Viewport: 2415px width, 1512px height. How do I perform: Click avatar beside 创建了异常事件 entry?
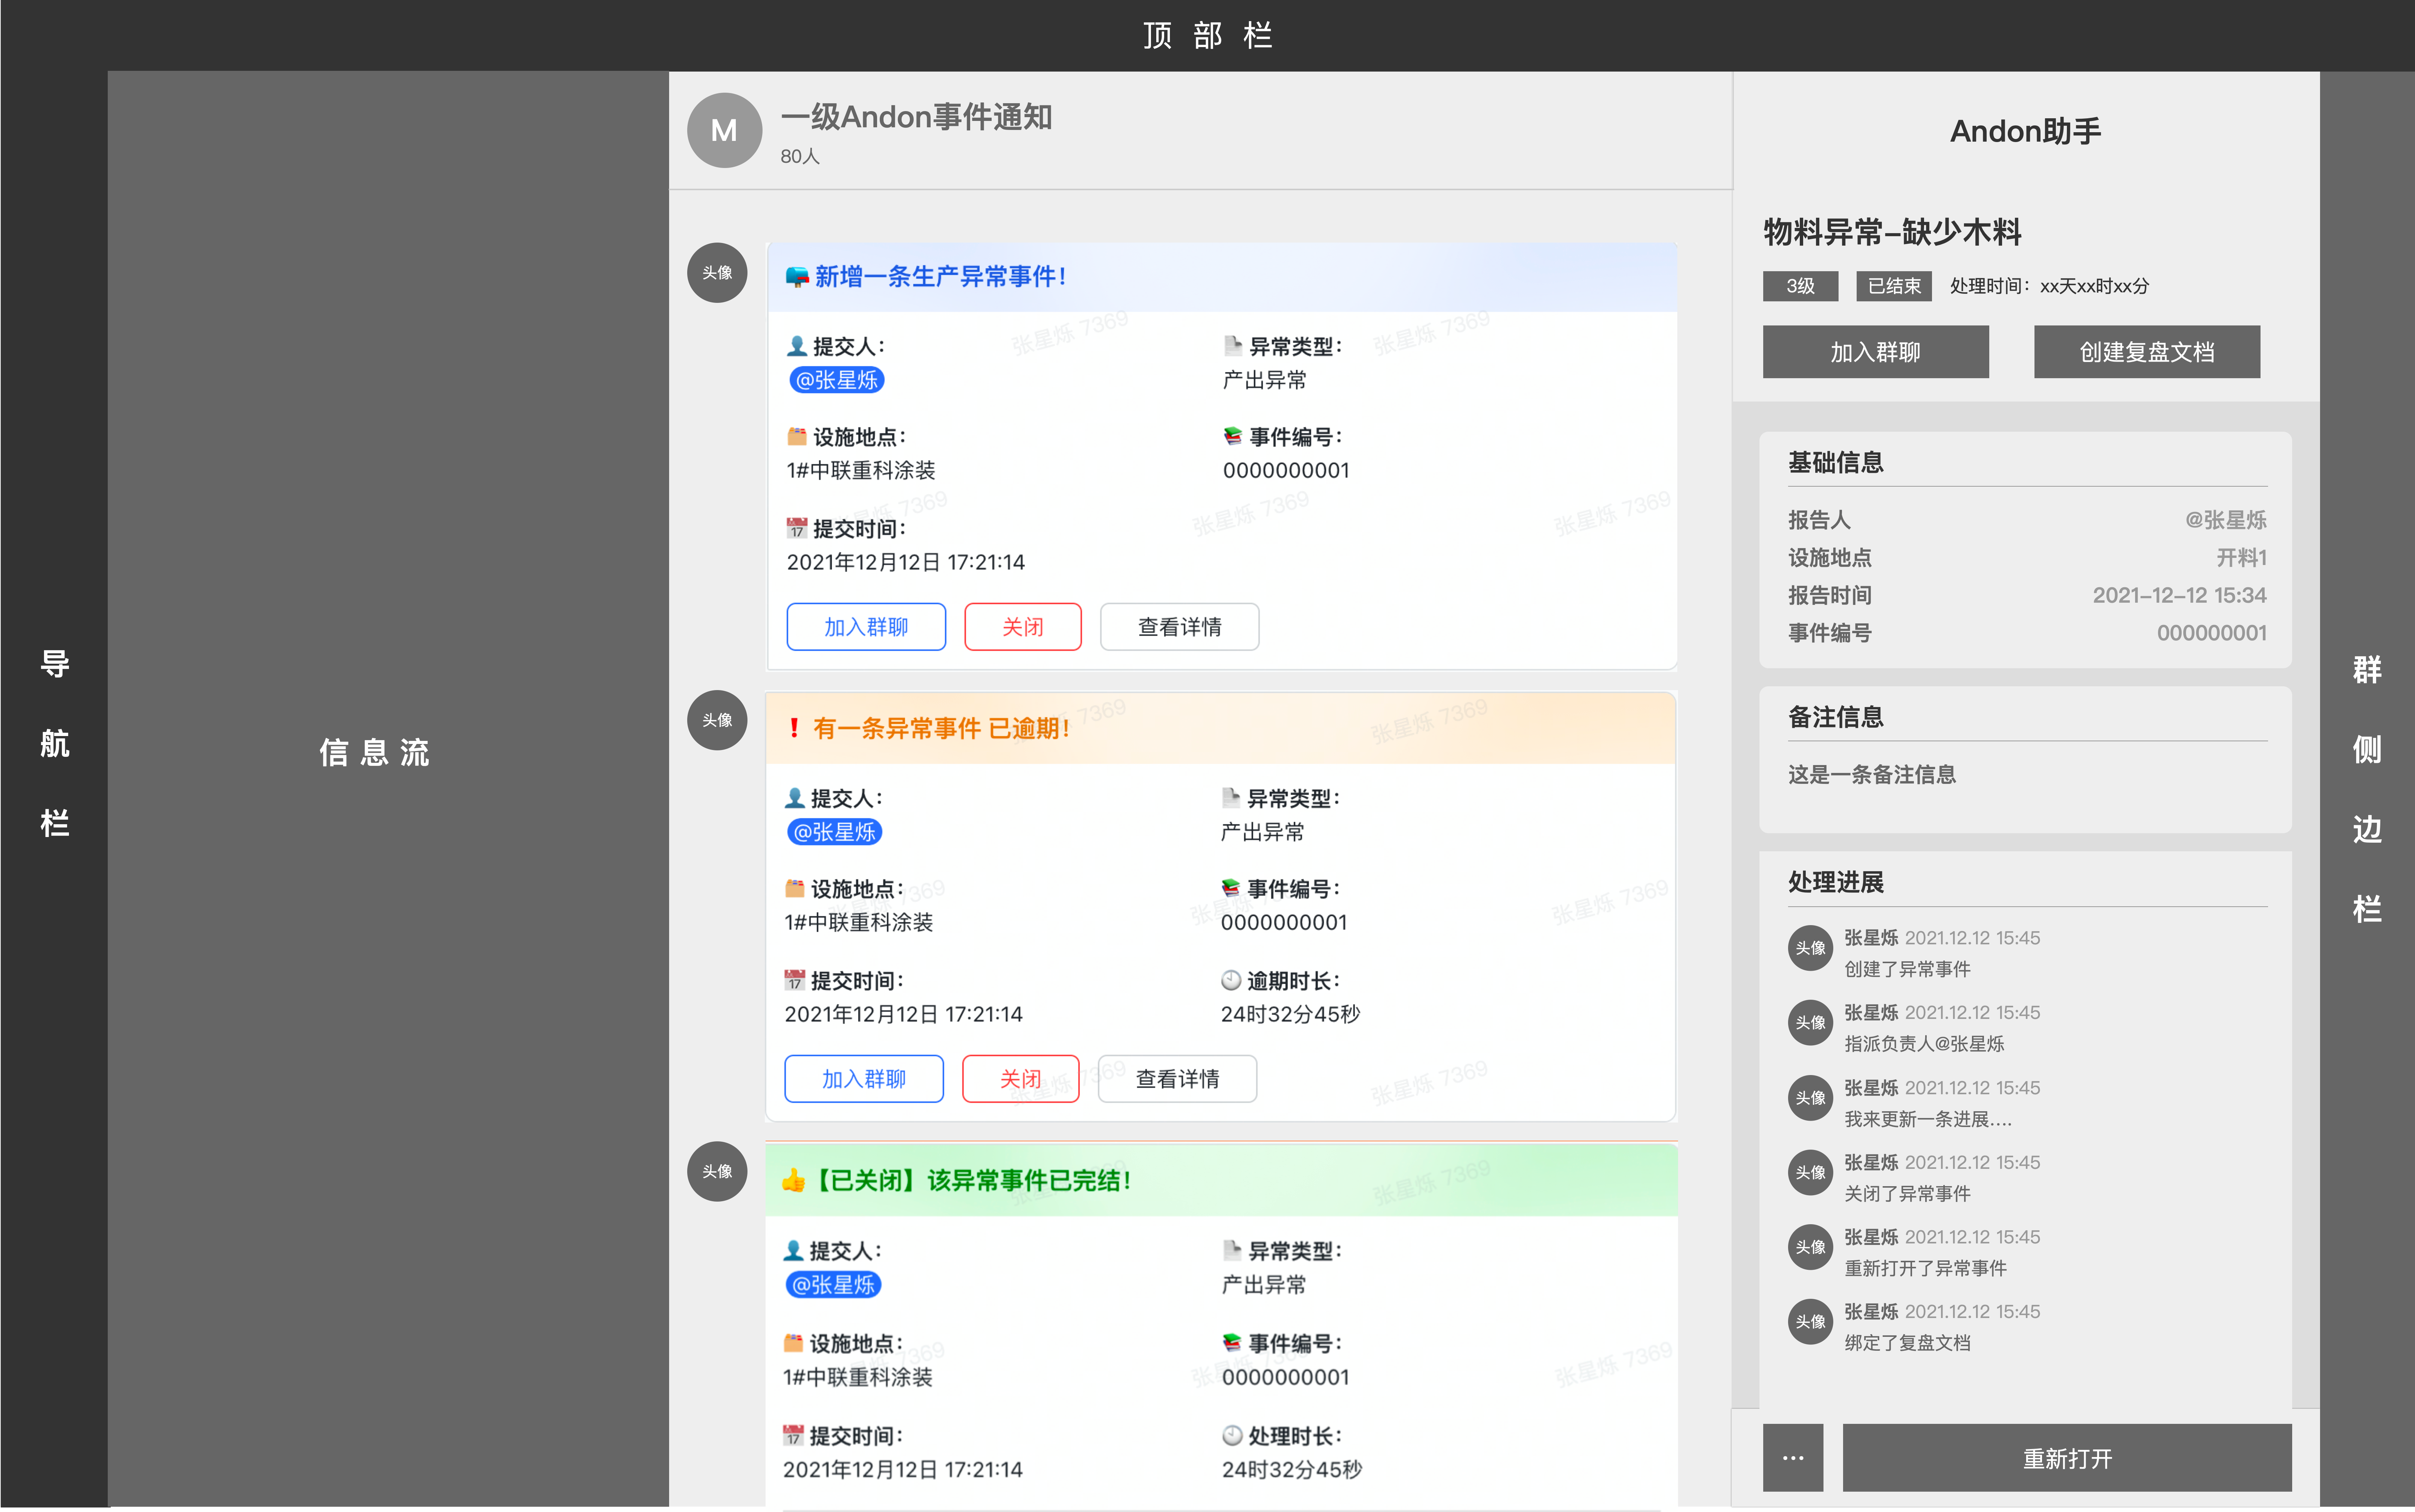tap(1809, 948)
